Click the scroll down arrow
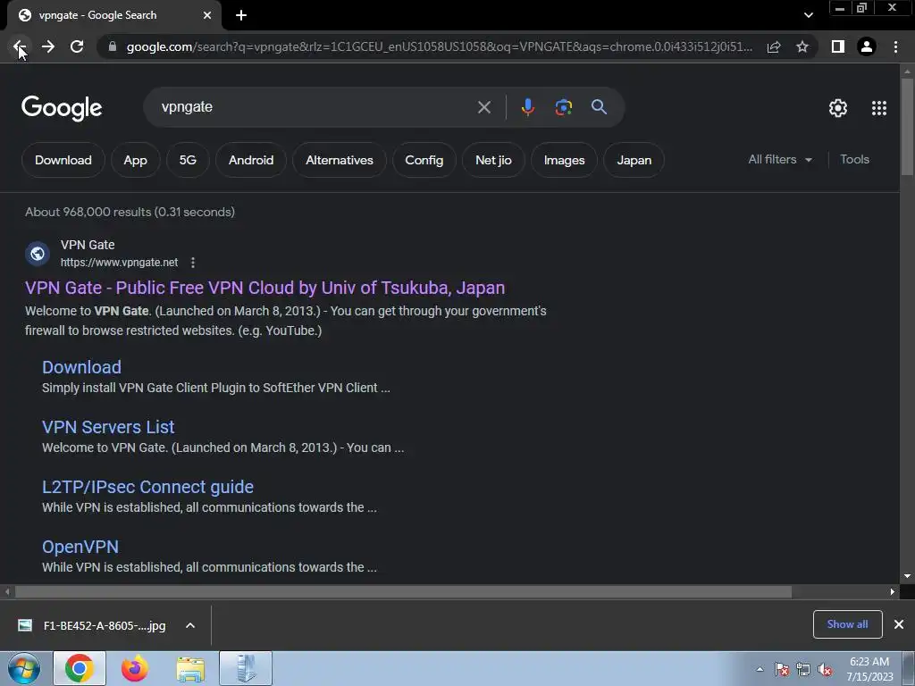 tap(907, 576)
